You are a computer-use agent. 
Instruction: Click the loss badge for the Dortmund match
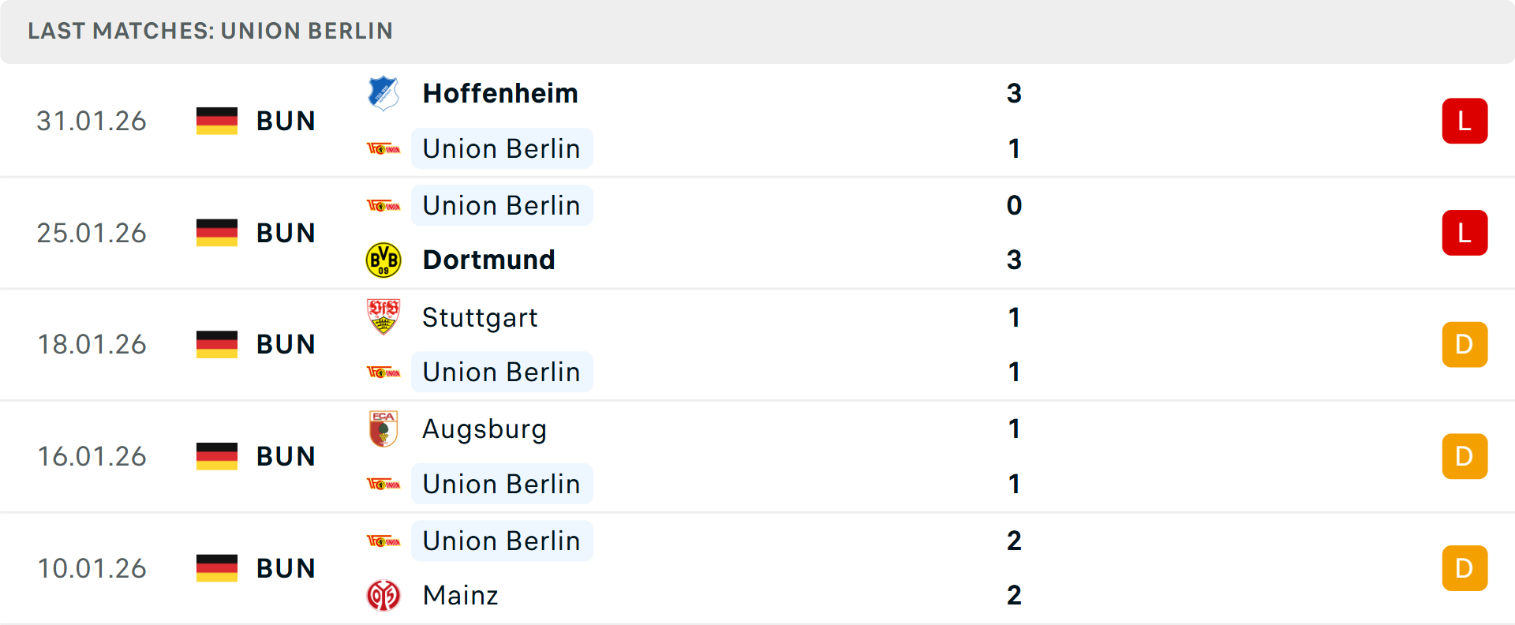point(1464,232)
